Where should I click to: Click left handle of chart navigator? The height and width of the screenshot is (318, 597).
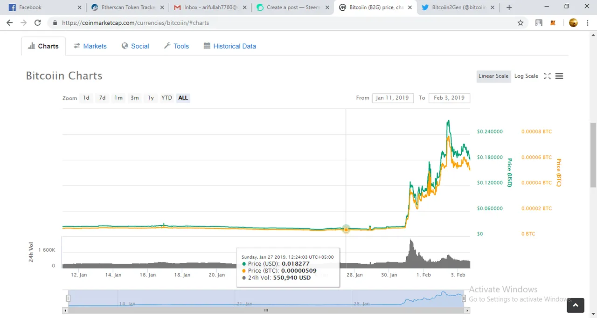[x=69, y=298]
